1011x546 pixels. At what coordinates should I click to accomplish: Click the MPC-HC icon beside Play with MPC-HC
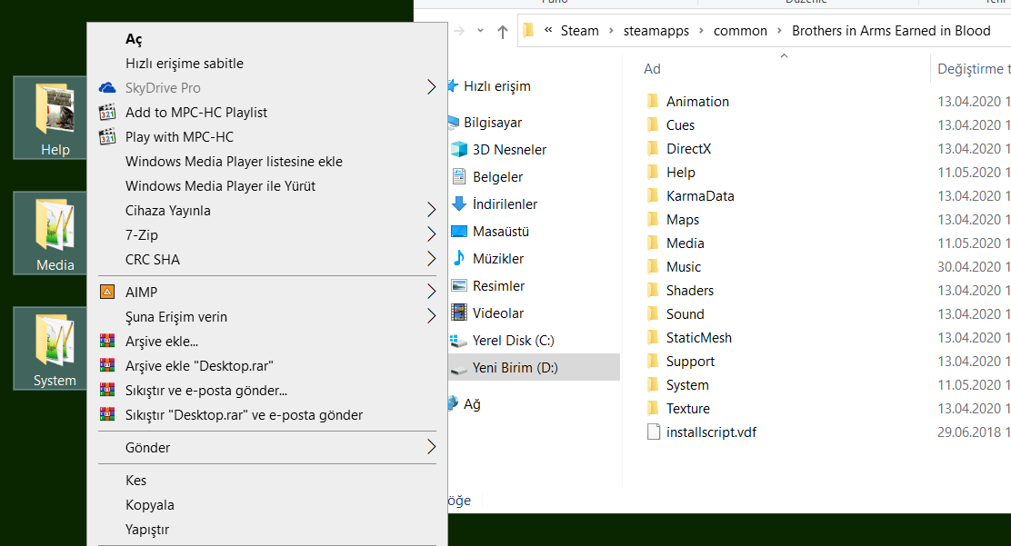107,136
